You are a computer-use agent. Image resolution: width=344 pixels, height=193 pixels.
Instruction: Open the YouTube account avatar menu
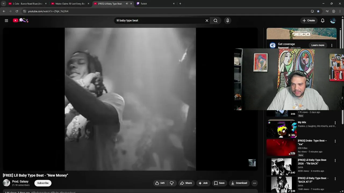point(333,20)
